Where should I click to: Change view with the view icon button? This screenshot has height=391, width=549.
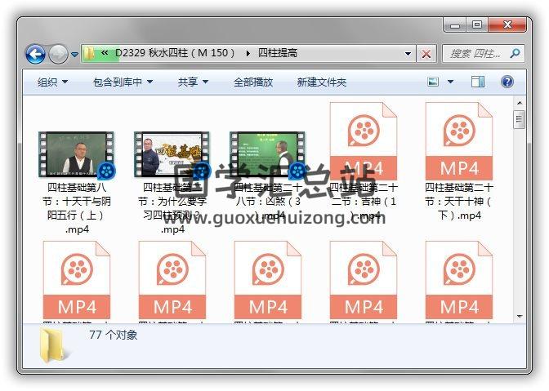tap(433, 82)
